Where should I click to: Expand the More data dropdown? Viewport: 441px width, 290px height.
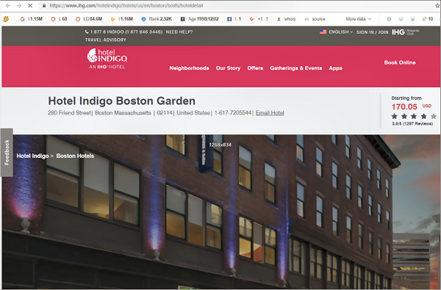[359, 19]
